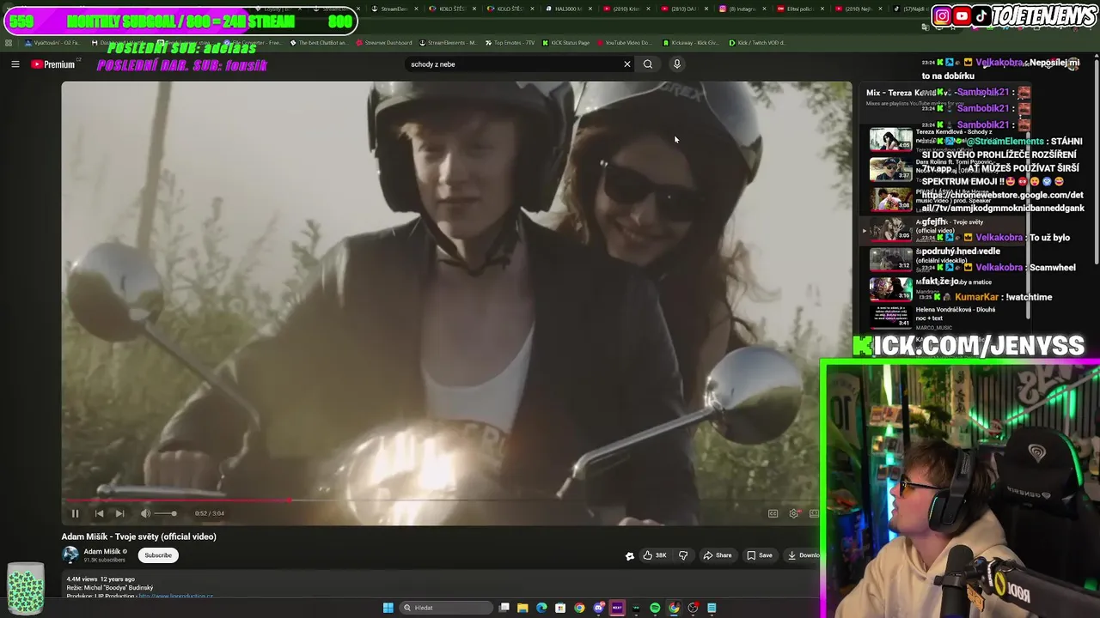Clear the YouTube search query

click(627, 64)
